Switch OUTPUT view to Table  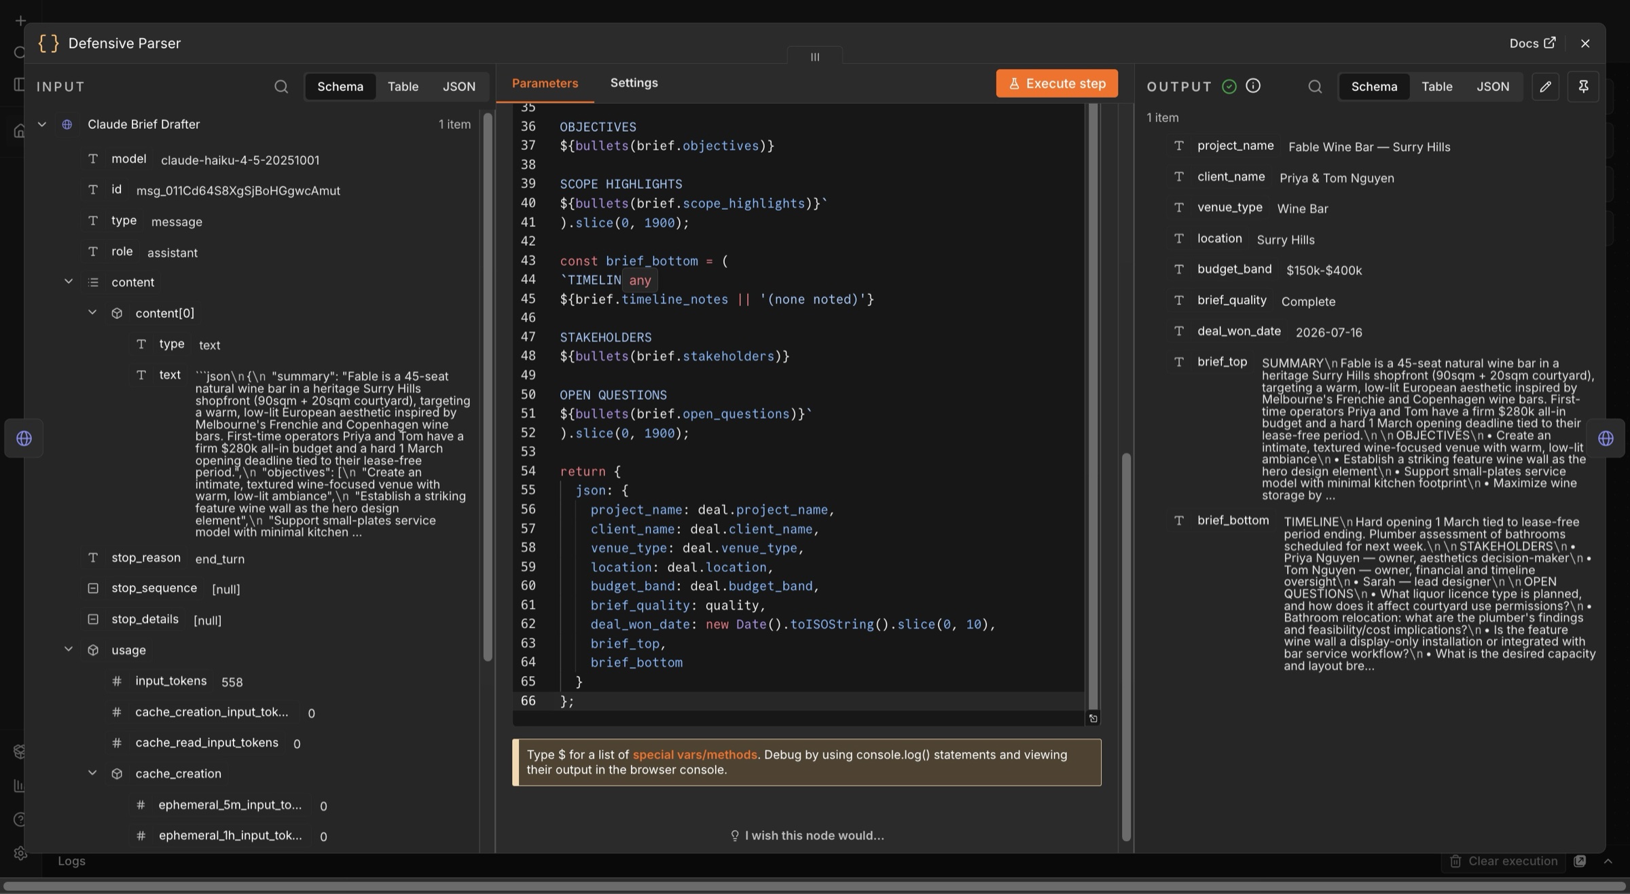1437,87
